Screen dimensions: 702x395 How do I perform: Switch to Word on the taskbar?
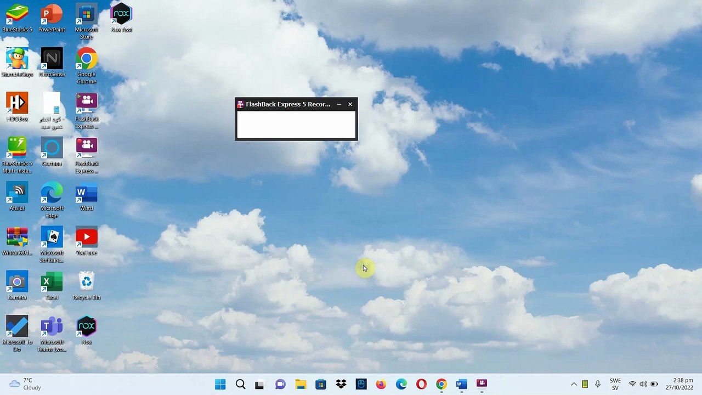tap(461, 384)
